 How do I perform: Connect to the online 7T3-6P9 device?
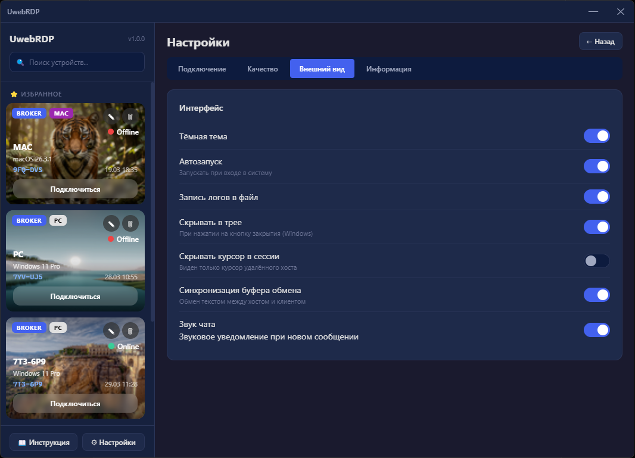(75, 403)
